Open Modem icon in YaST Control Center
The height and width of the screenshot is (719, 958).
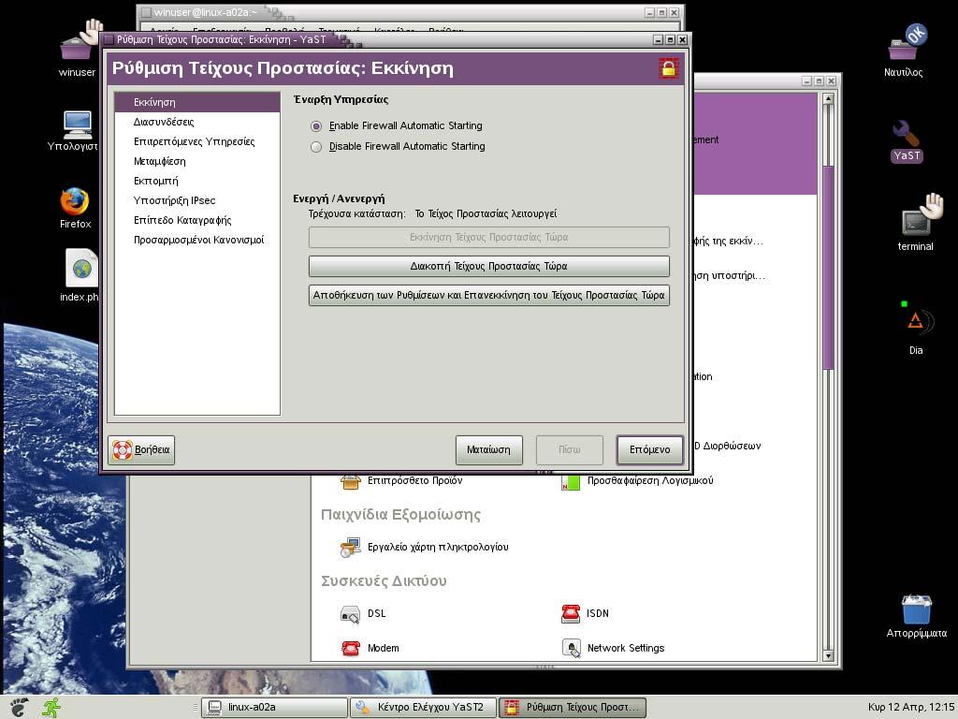point(350,648)
